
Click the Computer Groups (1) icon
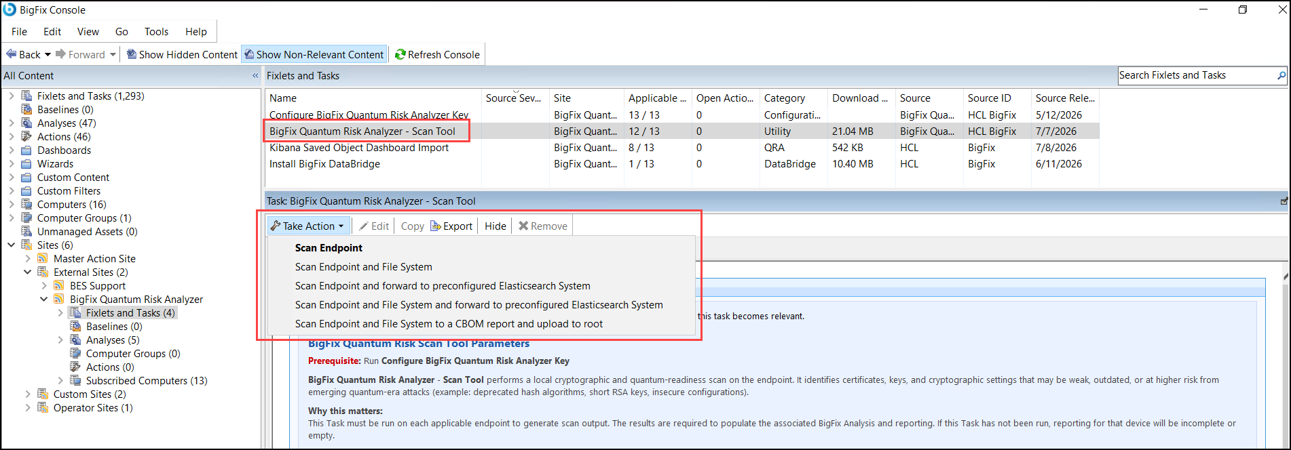pyautogui.click(x=26, y=218)
